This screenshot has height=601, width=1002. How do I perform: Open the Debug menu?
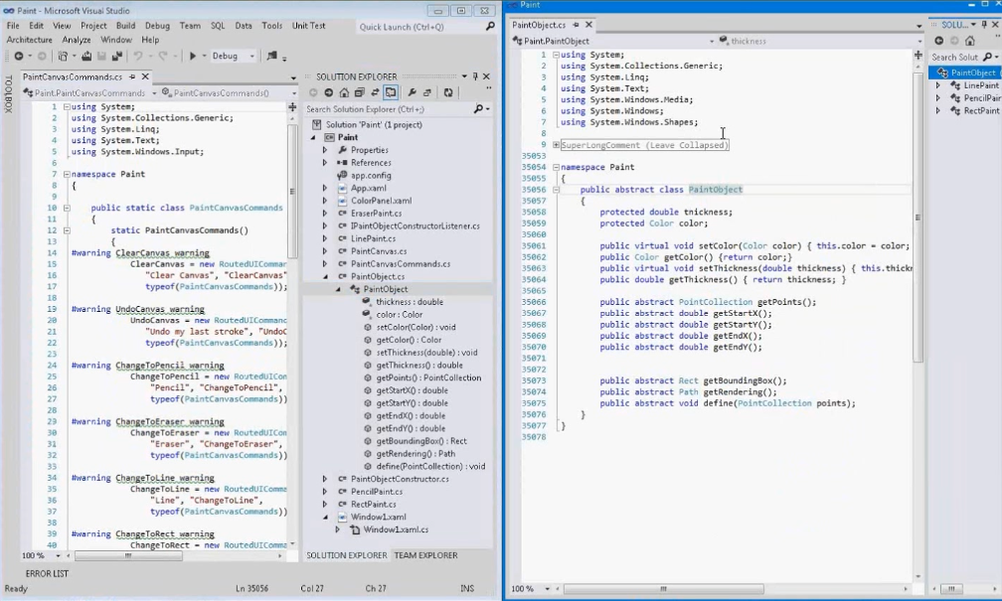point(157,26)
